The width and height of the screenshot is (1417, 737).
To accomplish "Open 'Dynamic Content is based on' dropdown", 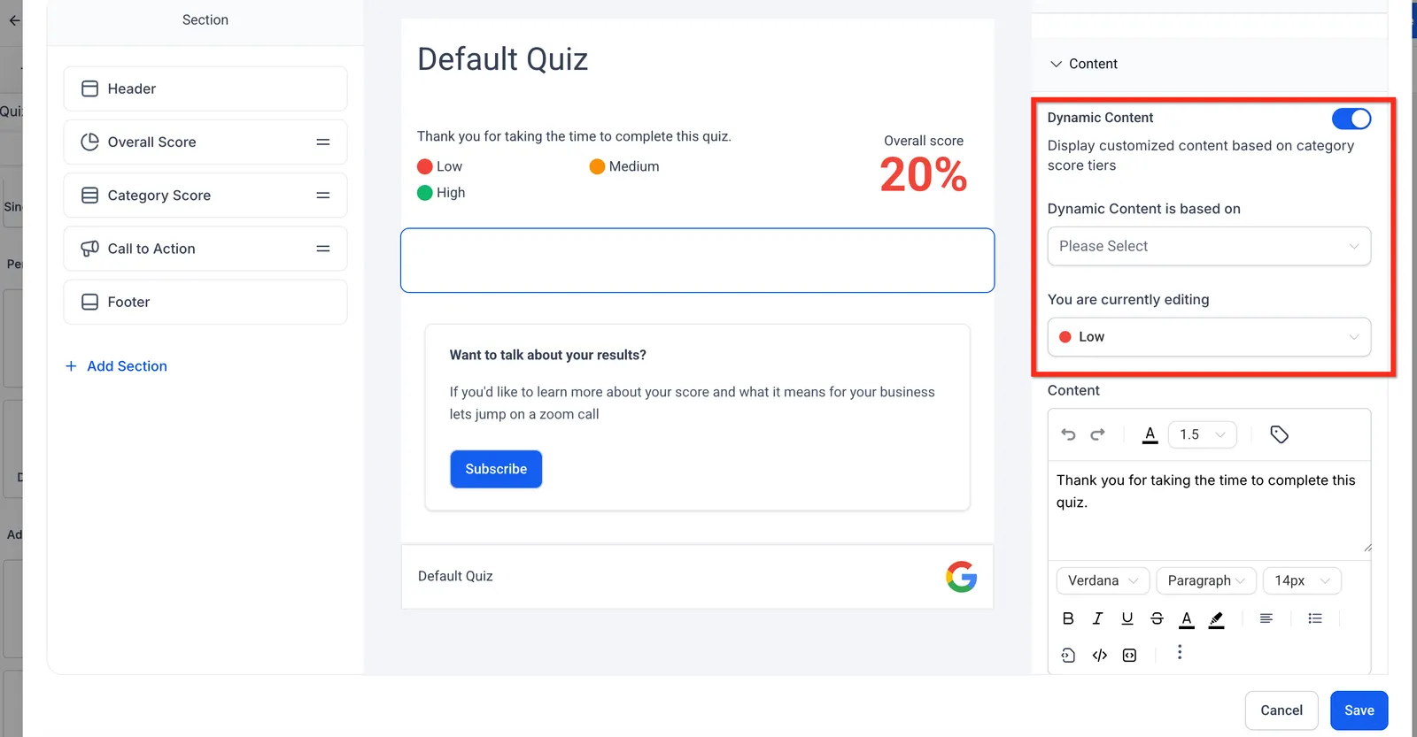I will tap(1209, 246).
